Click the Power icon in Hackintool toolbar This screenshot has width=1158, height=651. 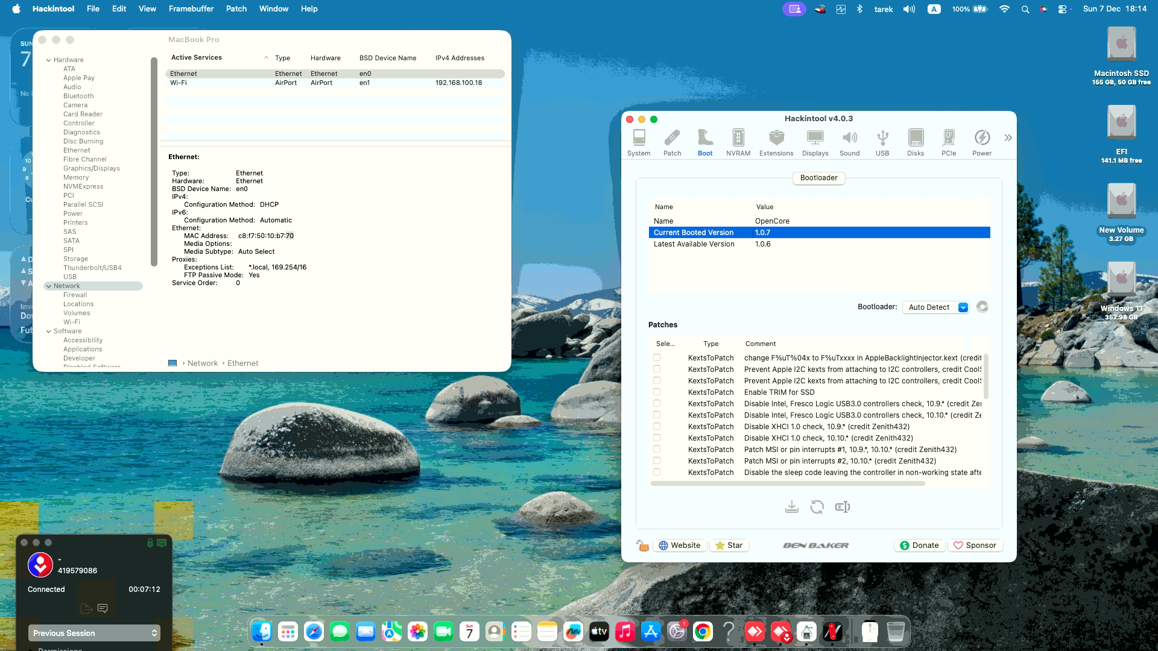982,142
